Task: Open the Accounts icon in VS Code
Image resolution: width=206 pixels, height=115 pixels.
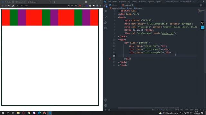Action: coord(106,100)
